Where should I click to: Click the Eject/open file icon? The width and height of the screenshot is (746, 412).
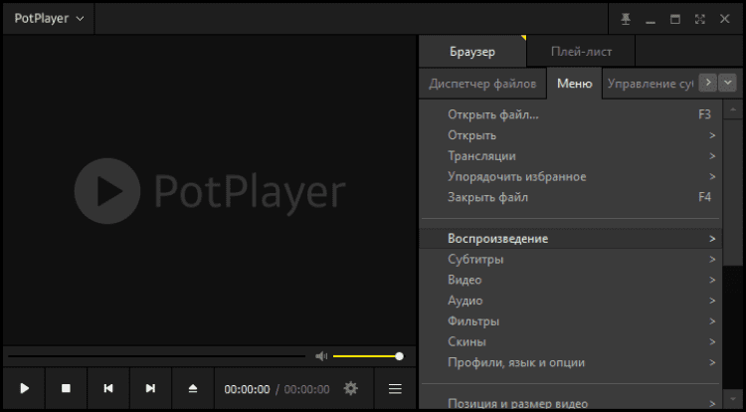click(x=193, y=389)
